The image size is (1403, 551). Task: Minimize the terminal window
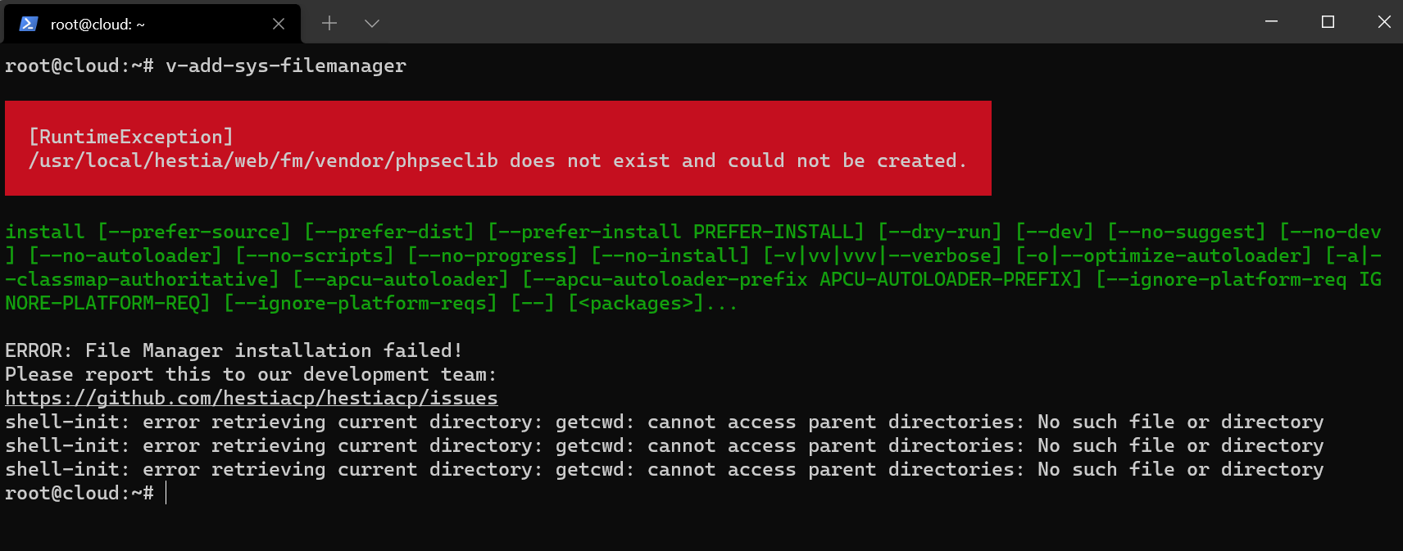tap(1271, 22)
